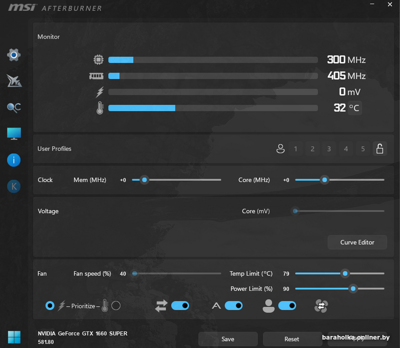
Task: Select user profile slot 5
Action: pyautogui.click(x=363, y=148)
